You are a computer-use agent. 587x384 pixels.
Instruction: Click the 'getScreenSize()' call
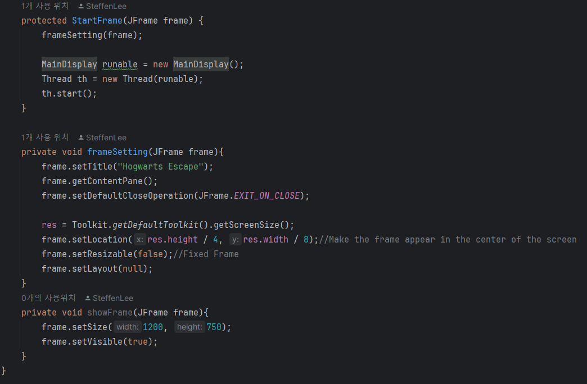click(251, 225)
